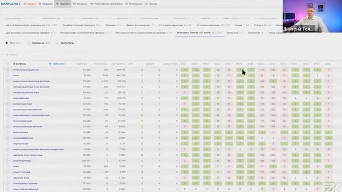Open the Школа menu item

point(30,4)
